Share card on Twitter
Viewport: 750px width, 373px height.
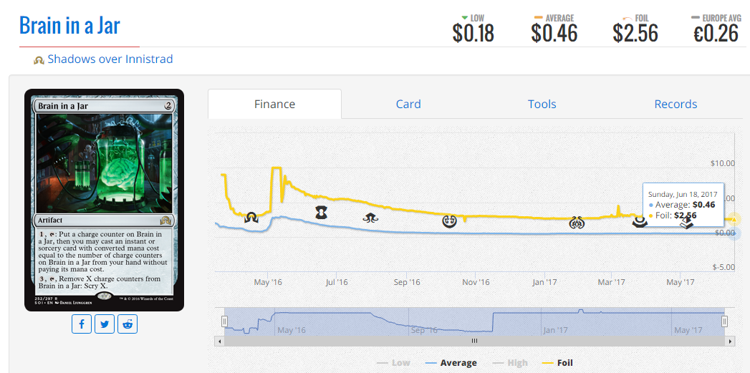coord(105,324)
